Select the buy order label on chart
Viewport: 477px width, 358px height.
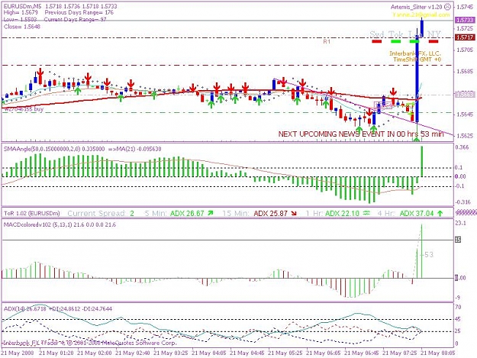24,109
